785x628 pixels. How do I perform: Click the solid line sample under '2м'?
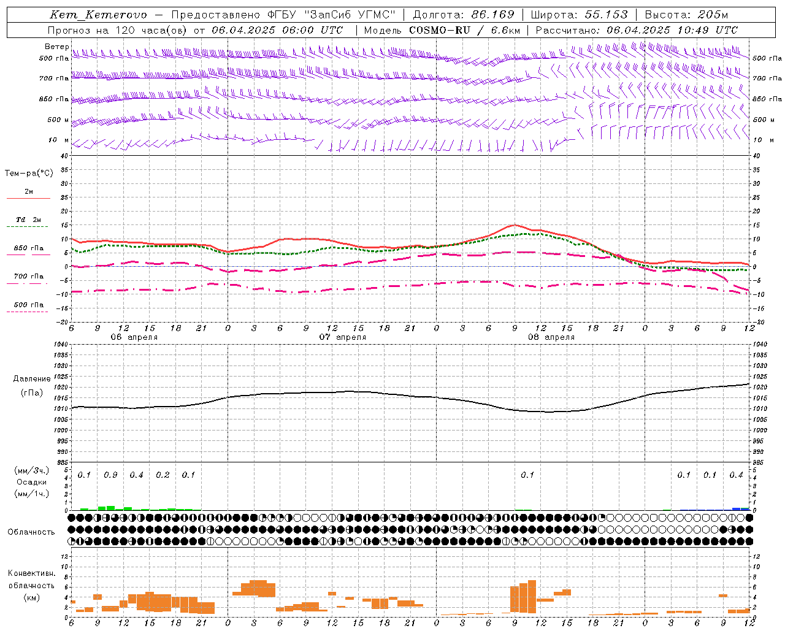[x=28, y=199]
